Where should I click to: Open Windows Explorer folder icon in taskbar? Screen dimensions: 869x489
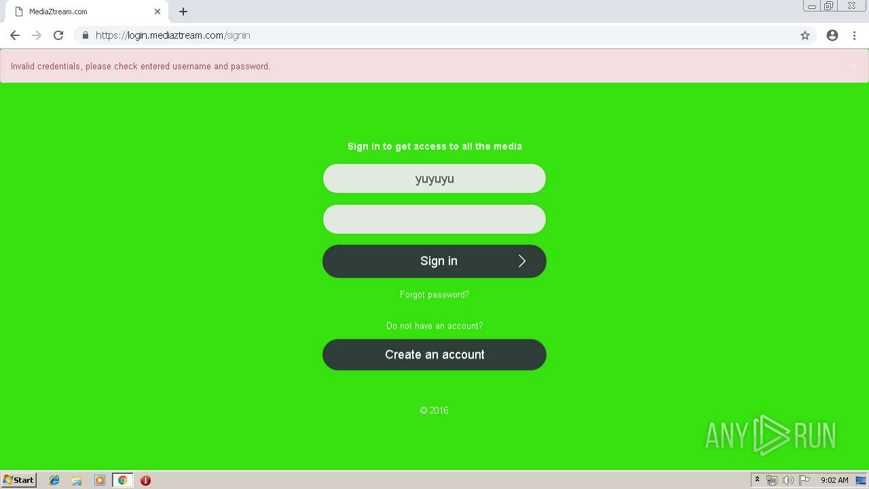[x=77, y=480]
